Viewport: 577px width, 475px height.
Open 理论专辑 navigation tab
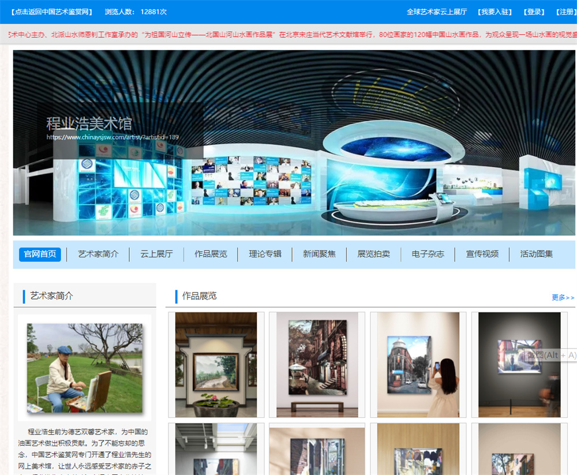265,254
